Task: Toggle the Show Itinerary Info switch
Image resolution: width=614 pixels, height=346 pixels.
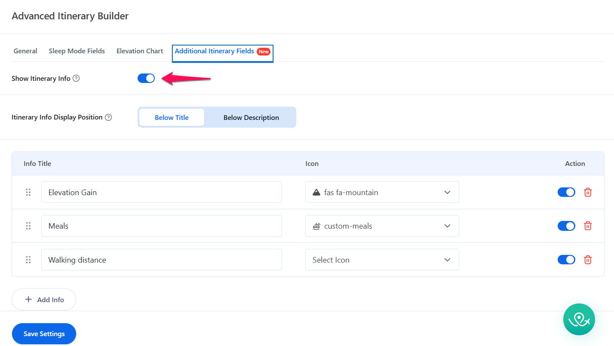Action: [x=146, y=78]
